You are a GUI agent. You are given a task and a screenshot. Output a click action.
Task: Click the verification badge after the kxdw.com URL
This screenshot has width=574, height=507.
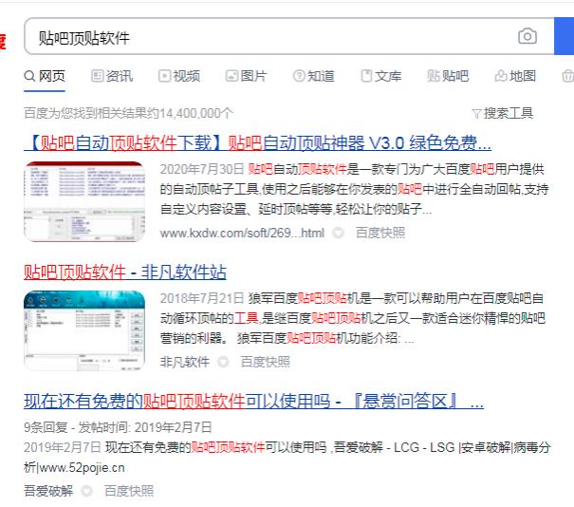click(x=339, y=233)
